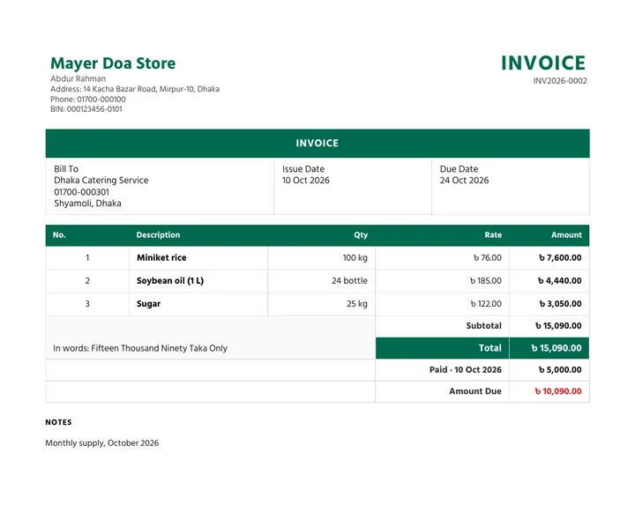The height and width of the screenshot is (512, 635).
Task: Click the Amount column header
Action: (x=566, y=234)
